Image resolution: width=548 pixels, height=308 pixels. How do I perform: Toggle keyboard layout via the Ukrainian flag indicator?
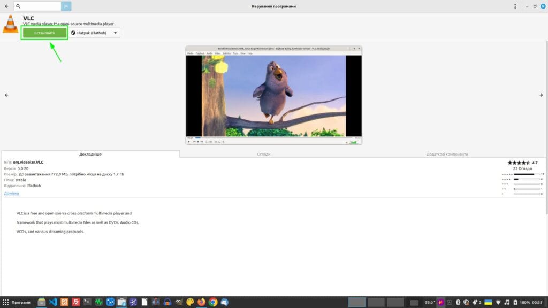[488, 302]
